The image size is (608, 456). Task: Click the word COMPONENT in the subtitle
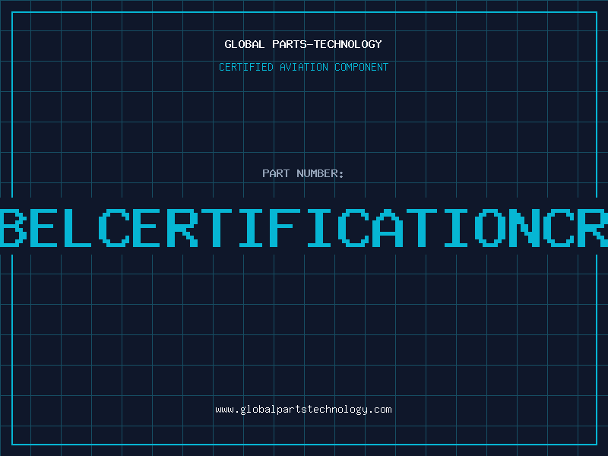361,67
